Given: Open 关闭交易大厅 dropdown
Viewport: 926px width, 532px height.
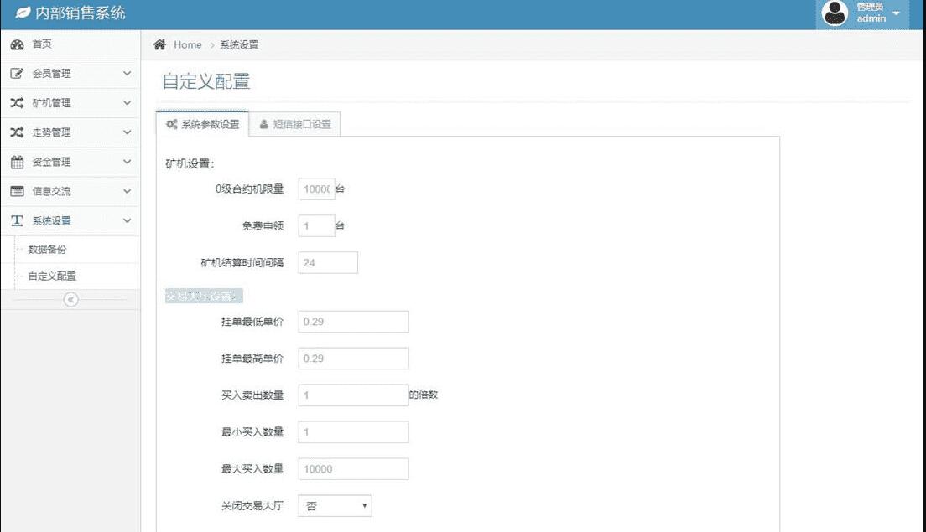Looking at the screenshot, I should point(335,505).
